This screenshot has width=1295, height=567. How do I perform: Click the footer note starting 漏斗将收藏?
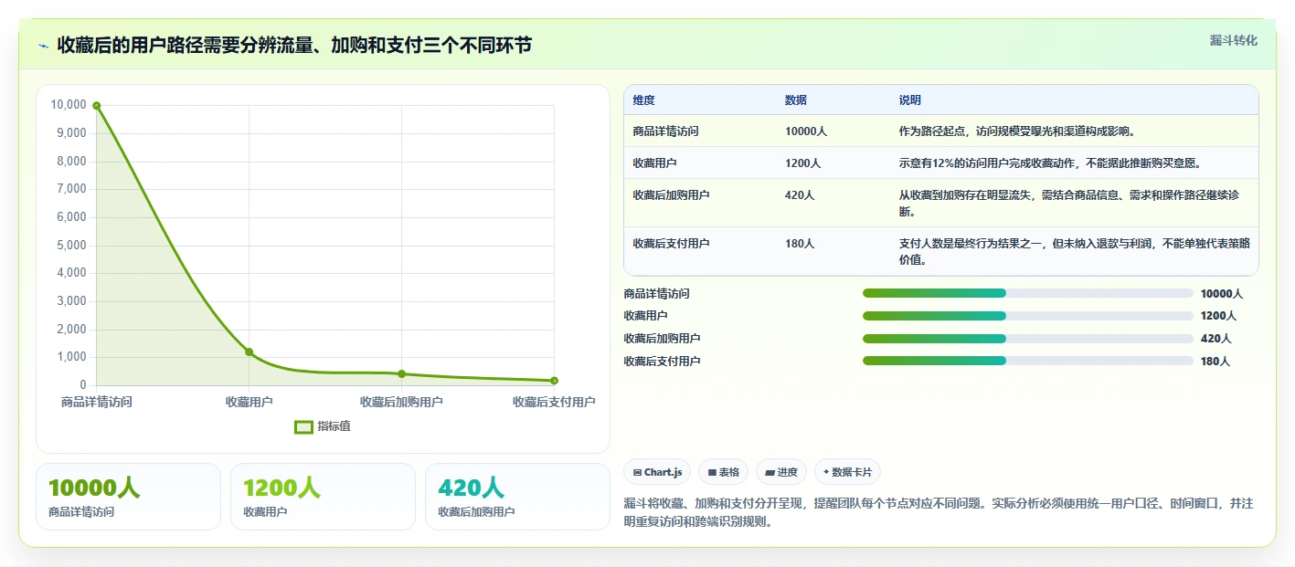click(x=939, y=512)
